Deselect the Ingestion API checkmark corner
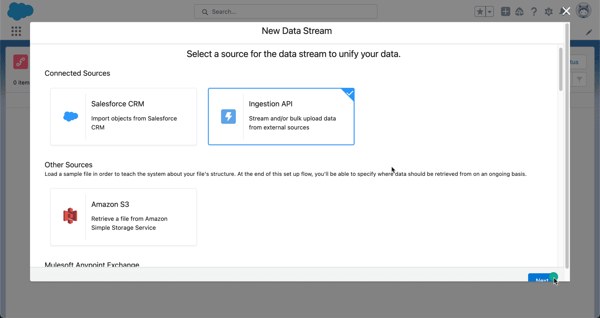This screenshot has width=600, height=318. [349, 93]
